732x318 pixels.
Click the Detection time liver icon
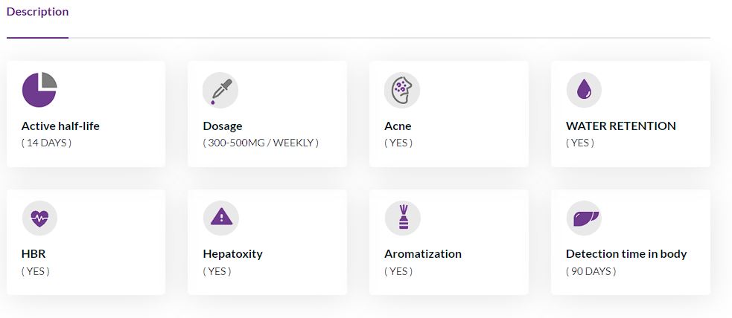[584, 218]
